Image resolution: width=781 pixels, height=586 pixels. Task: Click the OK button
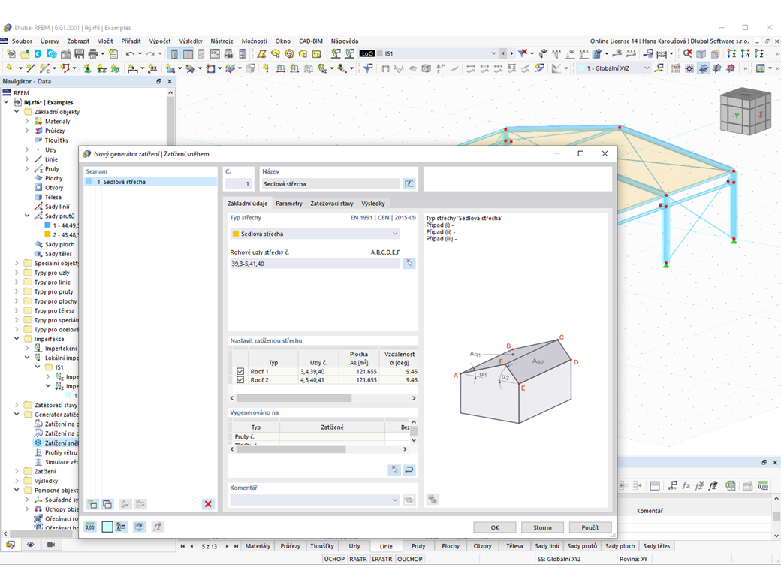click(495, 527)
